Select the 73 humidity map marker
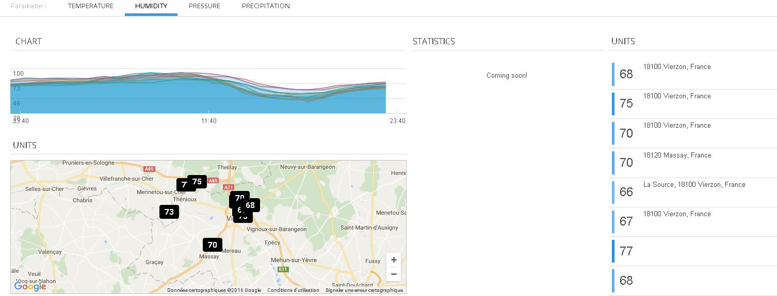The width and height of the screenshot is (777, 296). click(169, 212)
